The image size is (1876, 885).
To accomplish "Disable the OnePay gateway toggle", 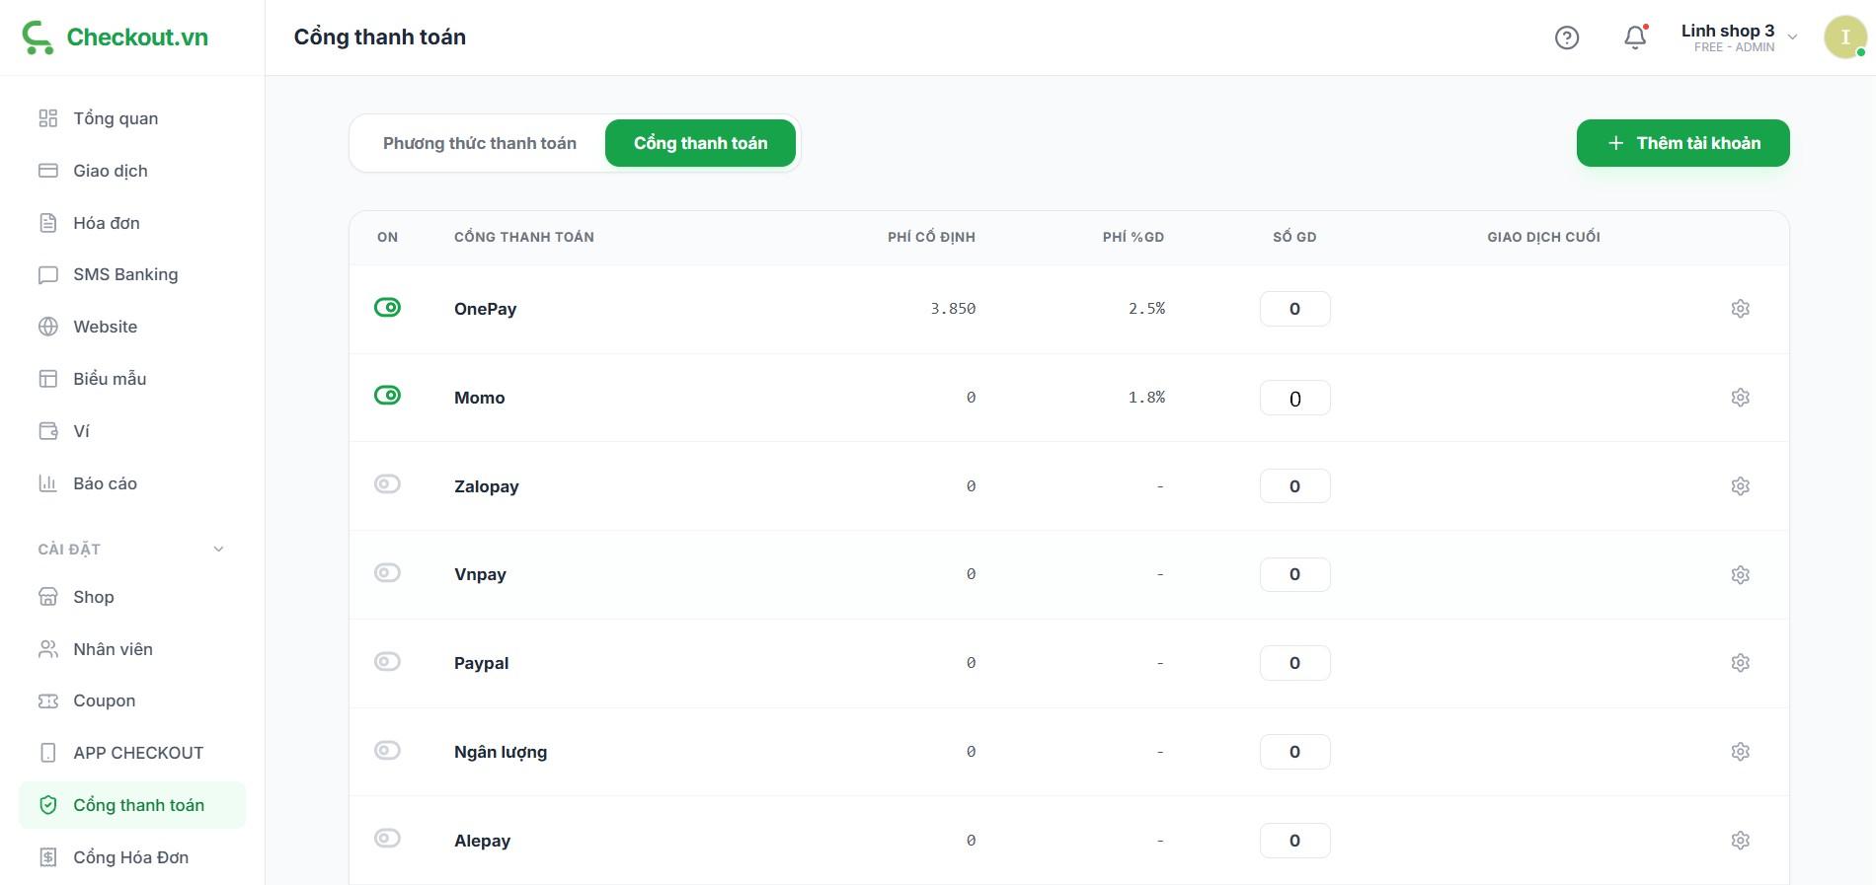I will (387, 308).
